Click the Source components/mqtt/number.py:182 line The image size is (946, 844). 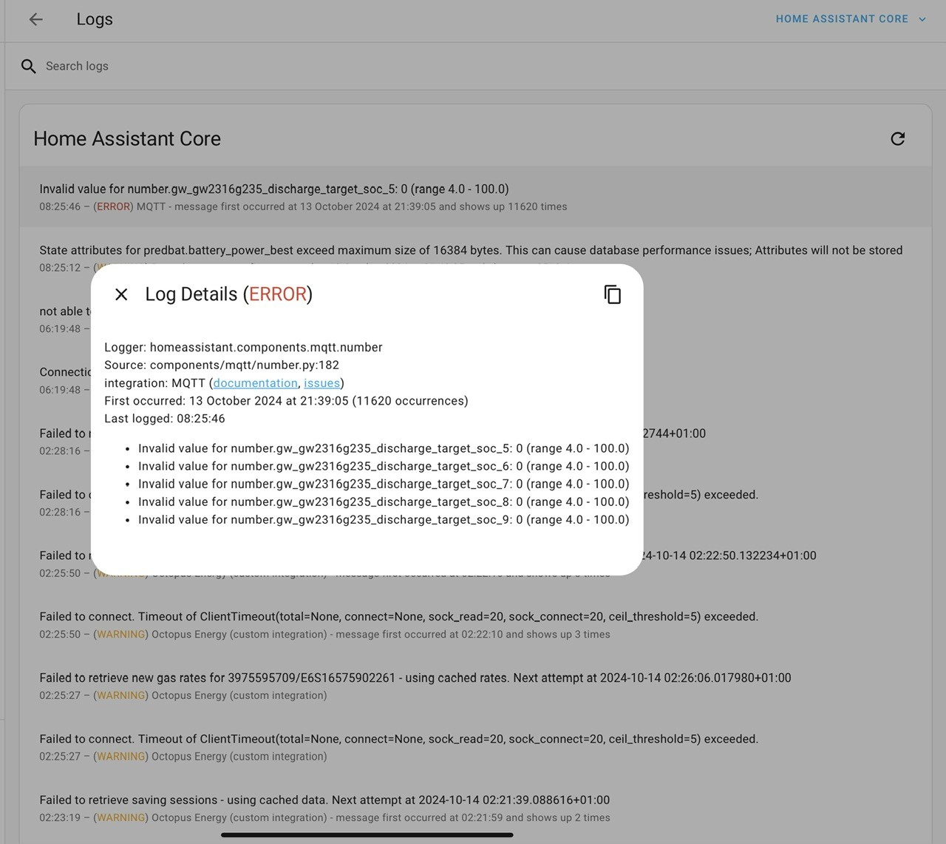222,365
